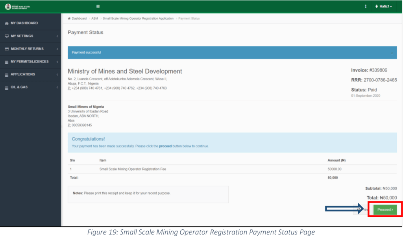The height and width of the screenshot is (236, 403).
Task: Click the My Dashboard gauge icon
Action: pyautogui.click(x=6, y=23)
